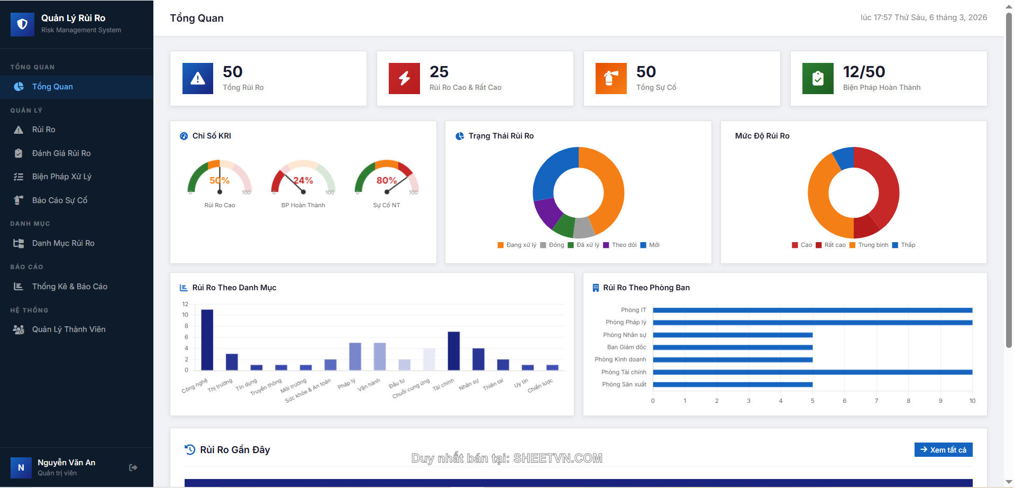Click the Xem tất cả button
1014x488 pixels.
[x=943, y=449]
